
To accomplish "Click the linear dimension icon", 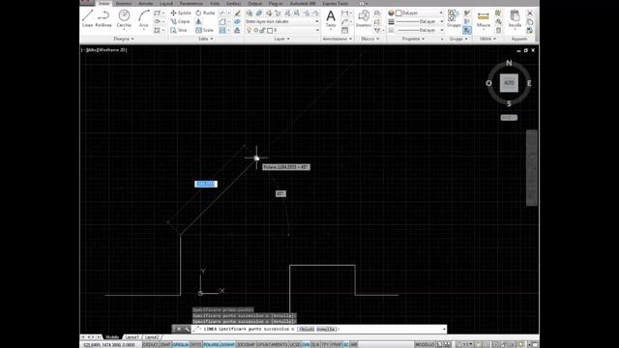I will [x=344, y=13].
